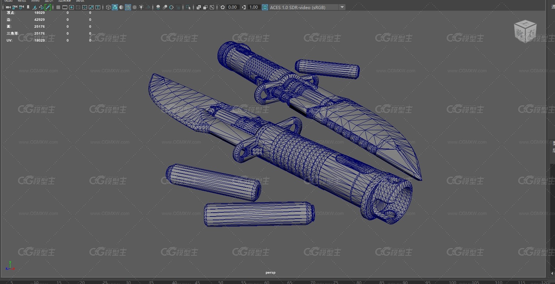Open the 渲染器 (Renderer) panel menu
555x284 pixels.
64,1
